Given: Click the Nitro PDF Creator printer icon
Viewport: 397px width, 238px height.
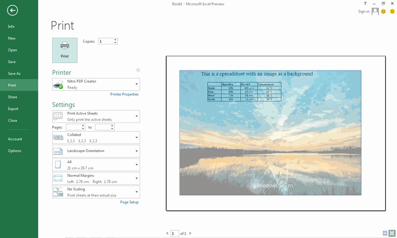Looking at the screenshot, I should pos(58,85).
